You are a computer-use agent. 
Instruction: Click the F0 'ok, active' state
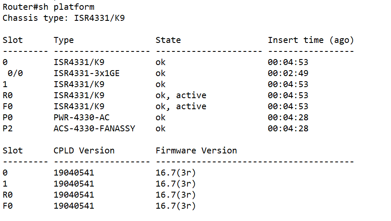click(181, 107)
